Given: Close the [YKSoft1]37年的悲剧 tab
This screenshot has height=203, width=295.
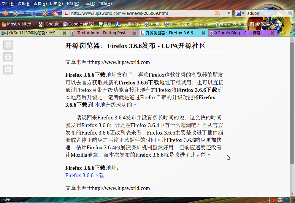Looking at the screenshot, I should click(x=64, y=33).
